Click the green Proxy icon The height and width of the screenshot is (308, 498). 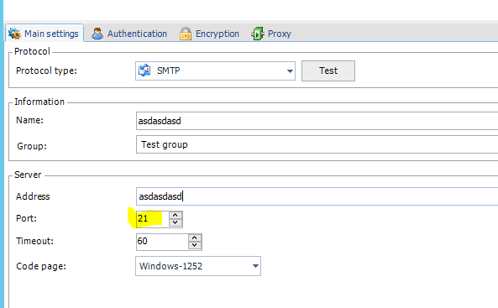coord(258,34)
